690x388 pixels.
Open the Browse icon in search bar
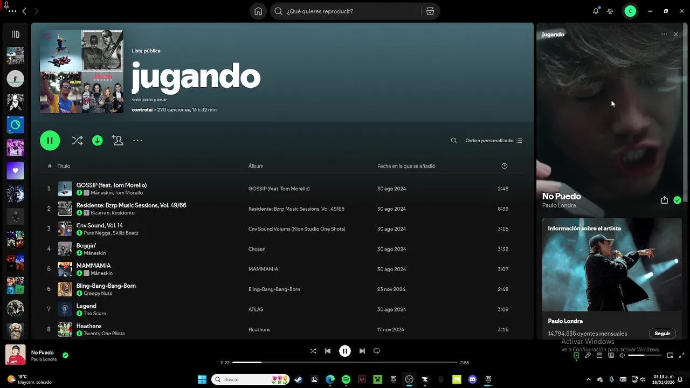[x=430, y=11]
